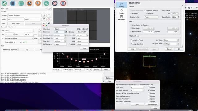Open the Capture camera module tab
This screenshot has height=111, width=198.
click(x=29, y=3)
